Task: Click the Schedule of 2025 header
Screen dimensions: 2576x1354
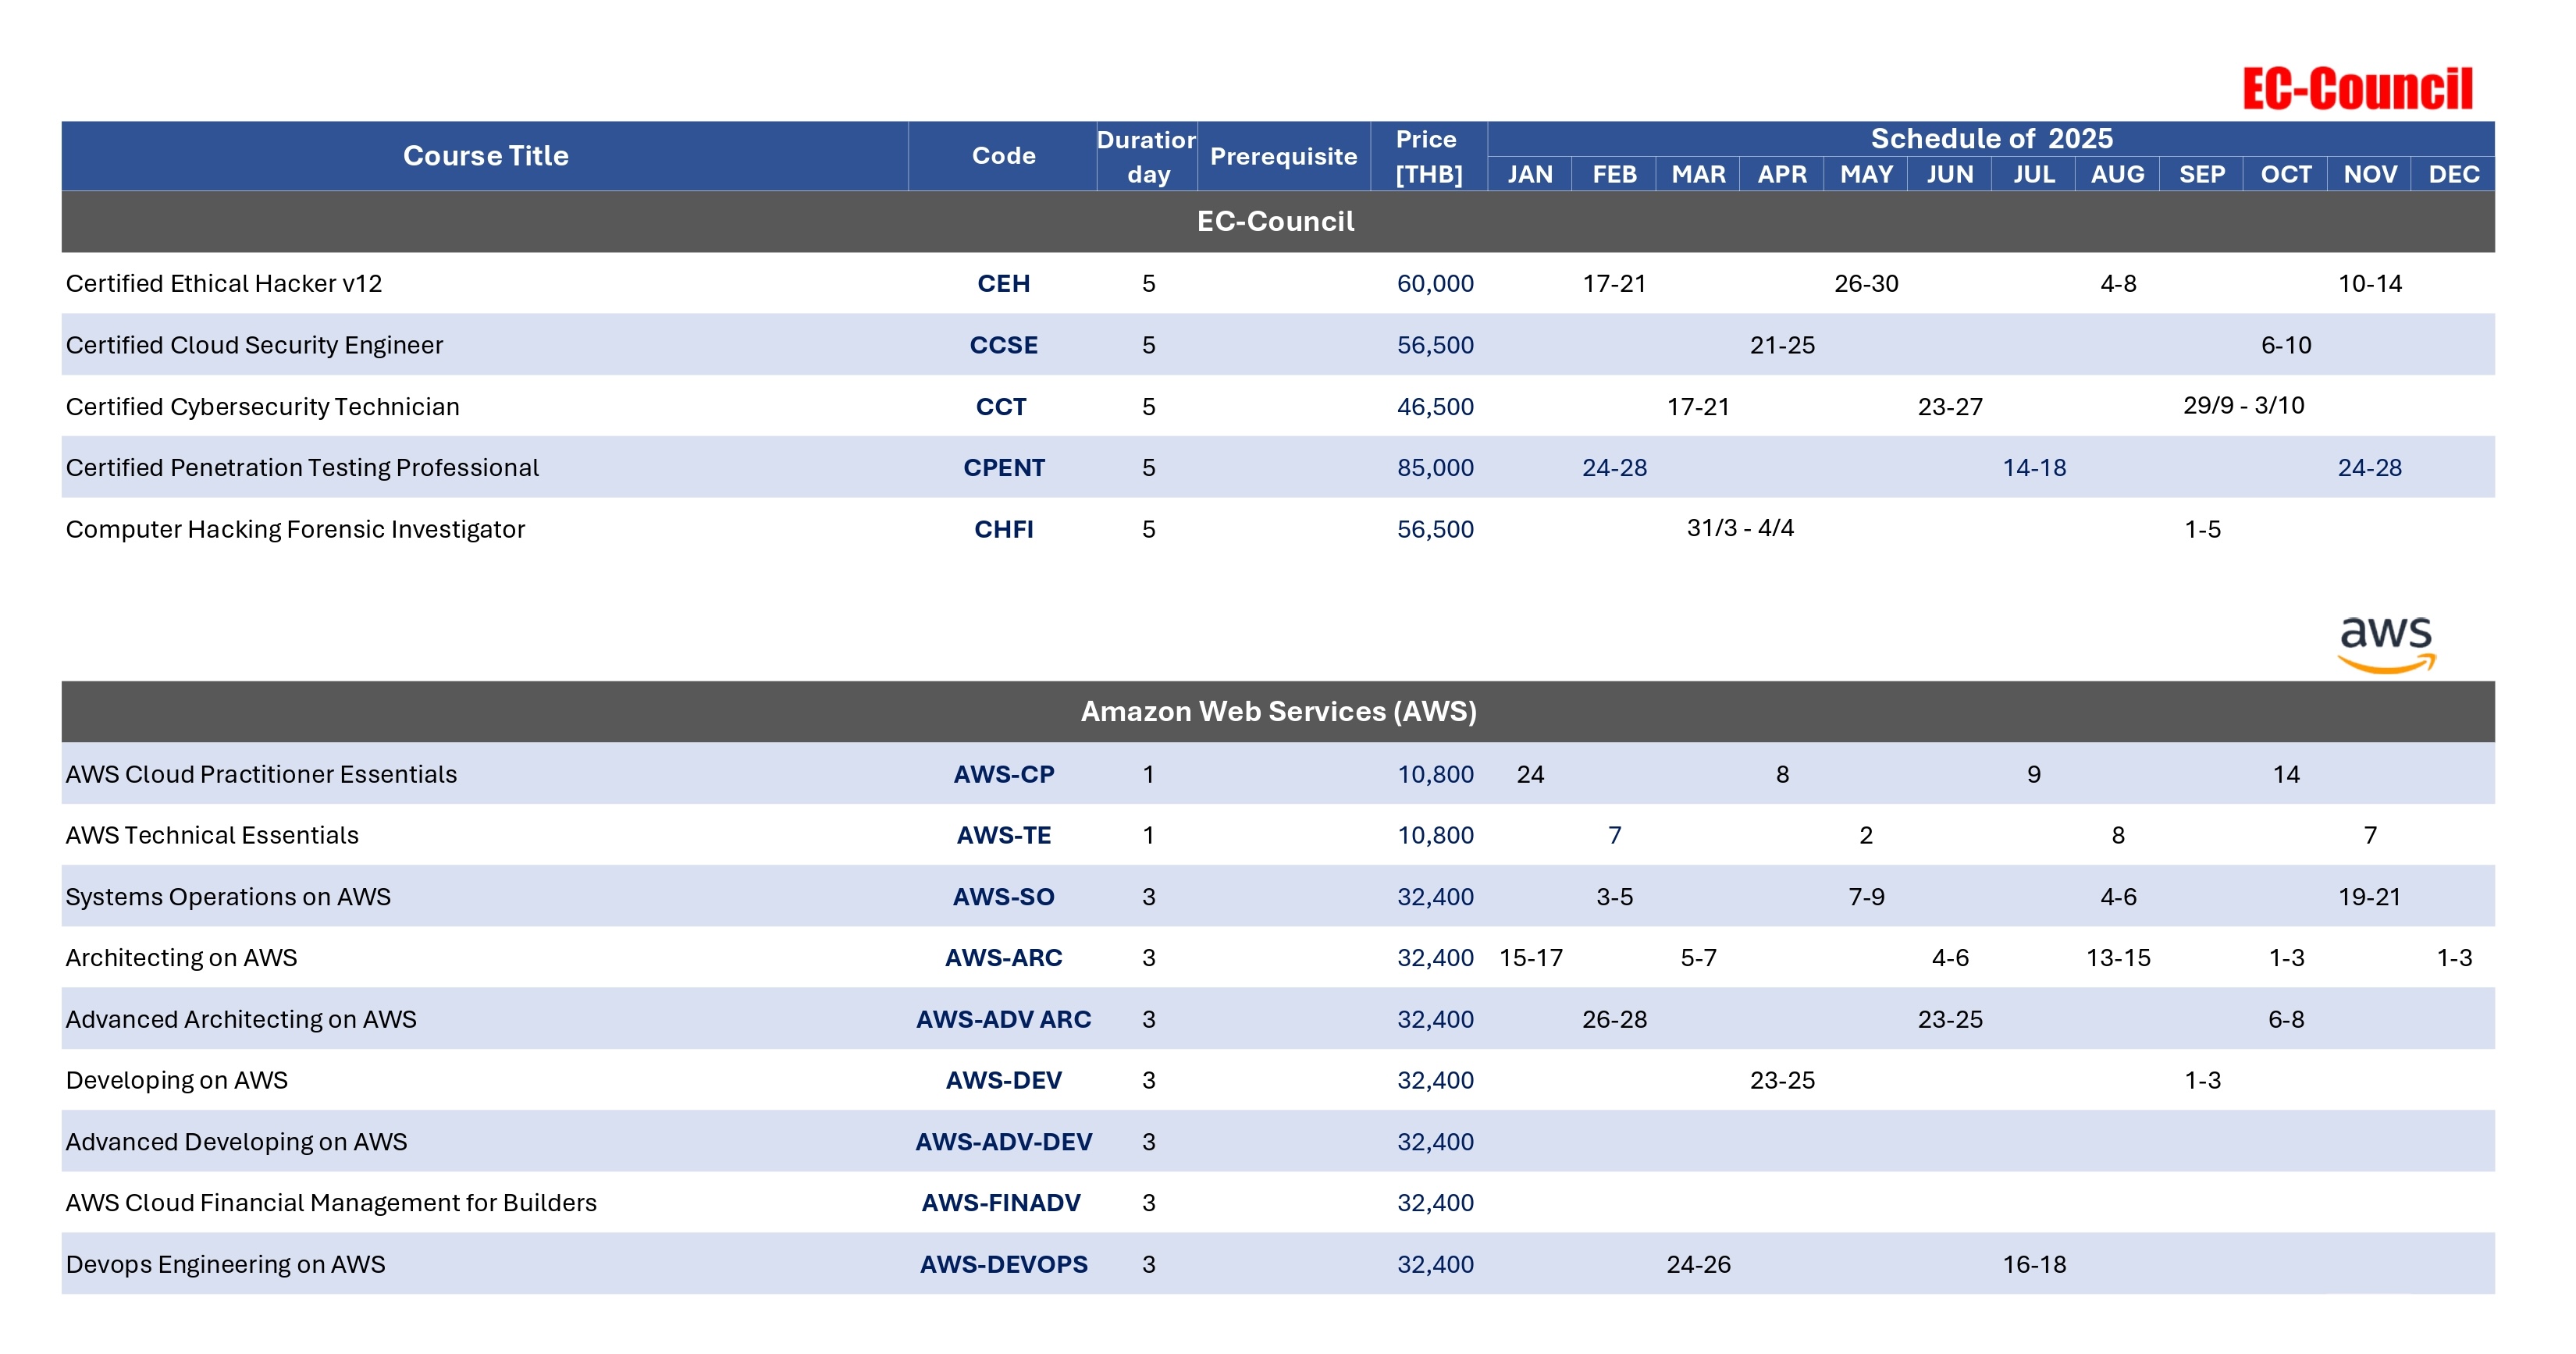Action: pos(1991,138)
